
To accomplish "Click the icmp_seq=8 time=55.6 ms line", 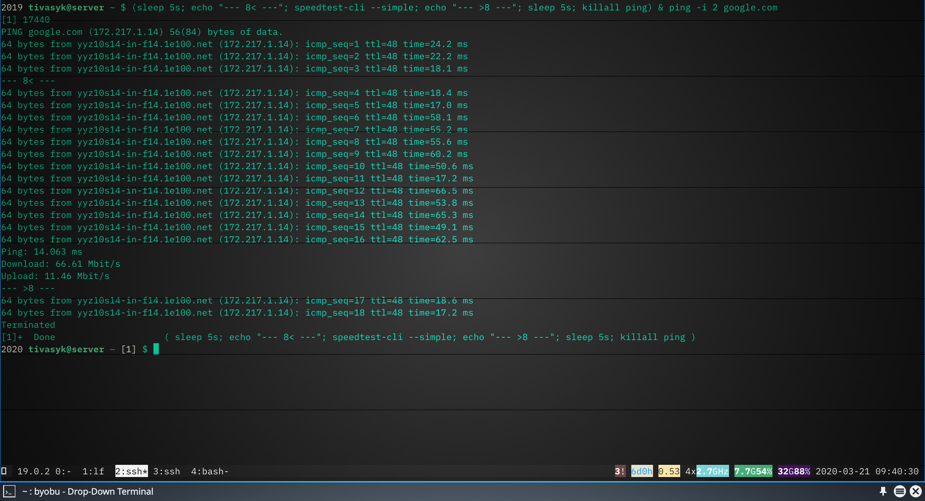I will [234, 142].
